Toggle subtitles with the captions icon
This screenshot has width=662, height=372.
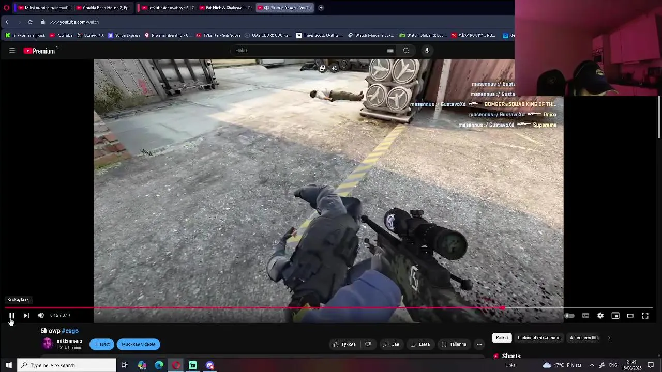585,316
